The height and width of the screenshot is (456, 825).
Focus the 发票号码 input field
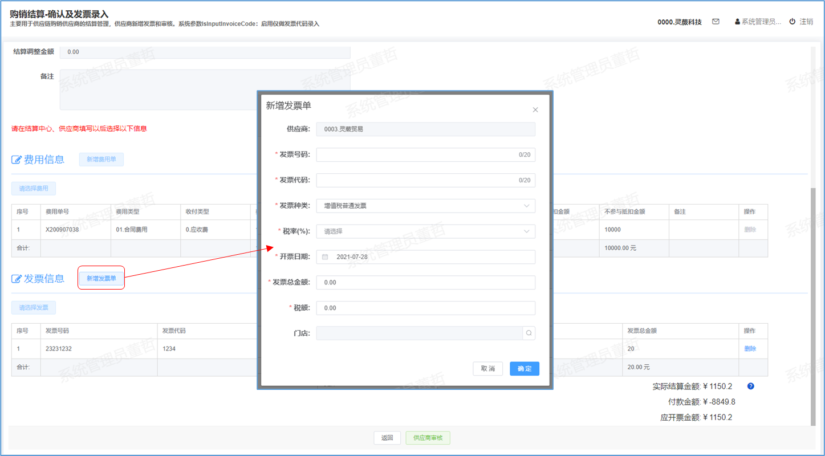coord(426,155)
